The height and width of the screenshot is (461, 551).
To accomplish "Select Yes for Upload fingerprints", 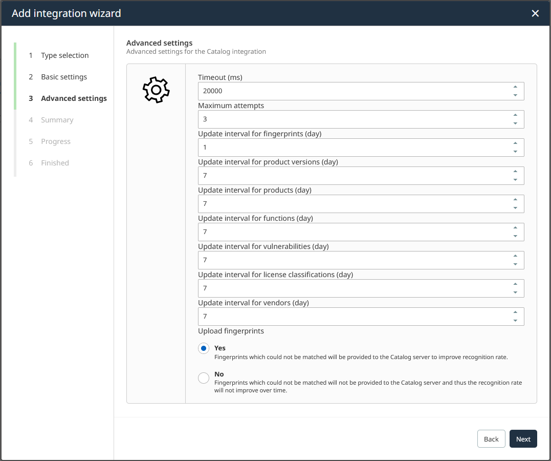I will 204,348.
